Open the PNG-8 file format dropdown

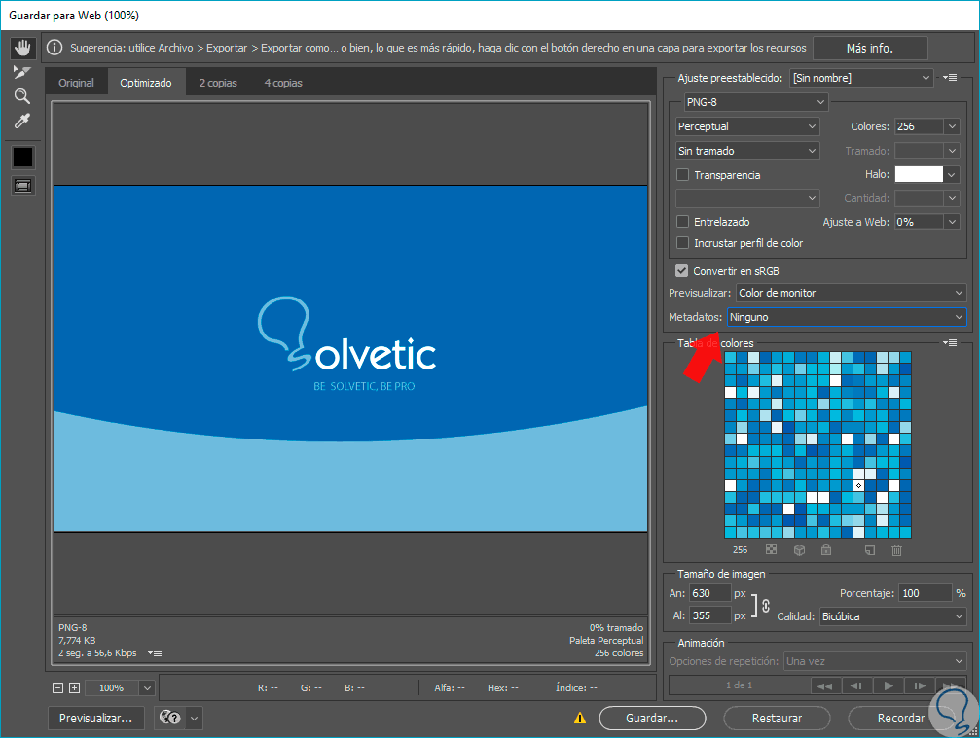coord(755,102)
